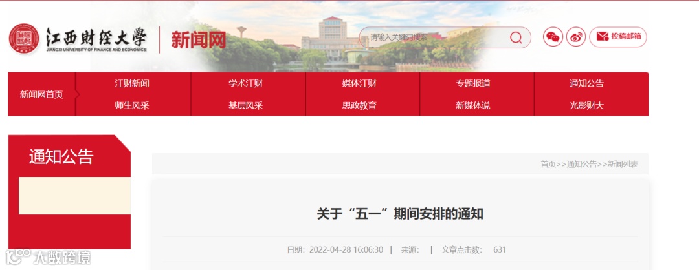The height and width of the screenshot is (270, 699).
Task: Open the 师生风采 menu item
Action: (132, 105)
